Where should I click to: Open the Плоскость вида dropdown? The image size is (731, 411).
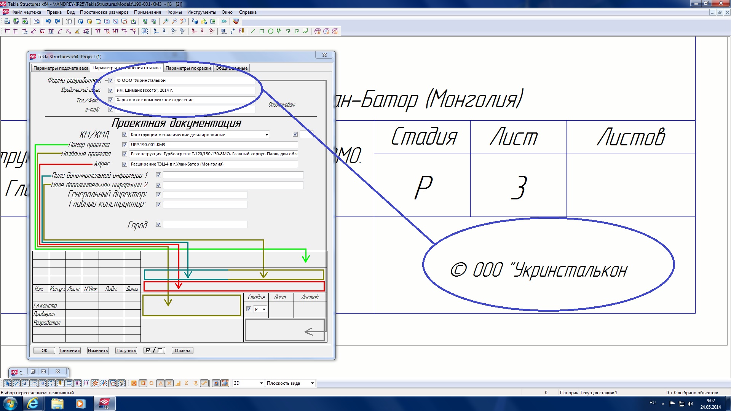tap(312, 383)
